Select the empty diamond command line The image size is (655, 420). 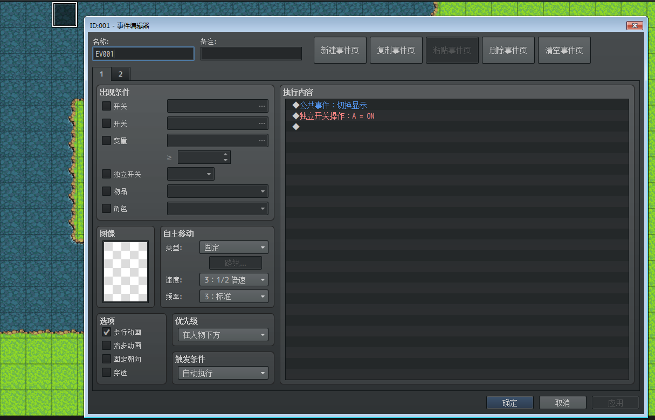457,127
